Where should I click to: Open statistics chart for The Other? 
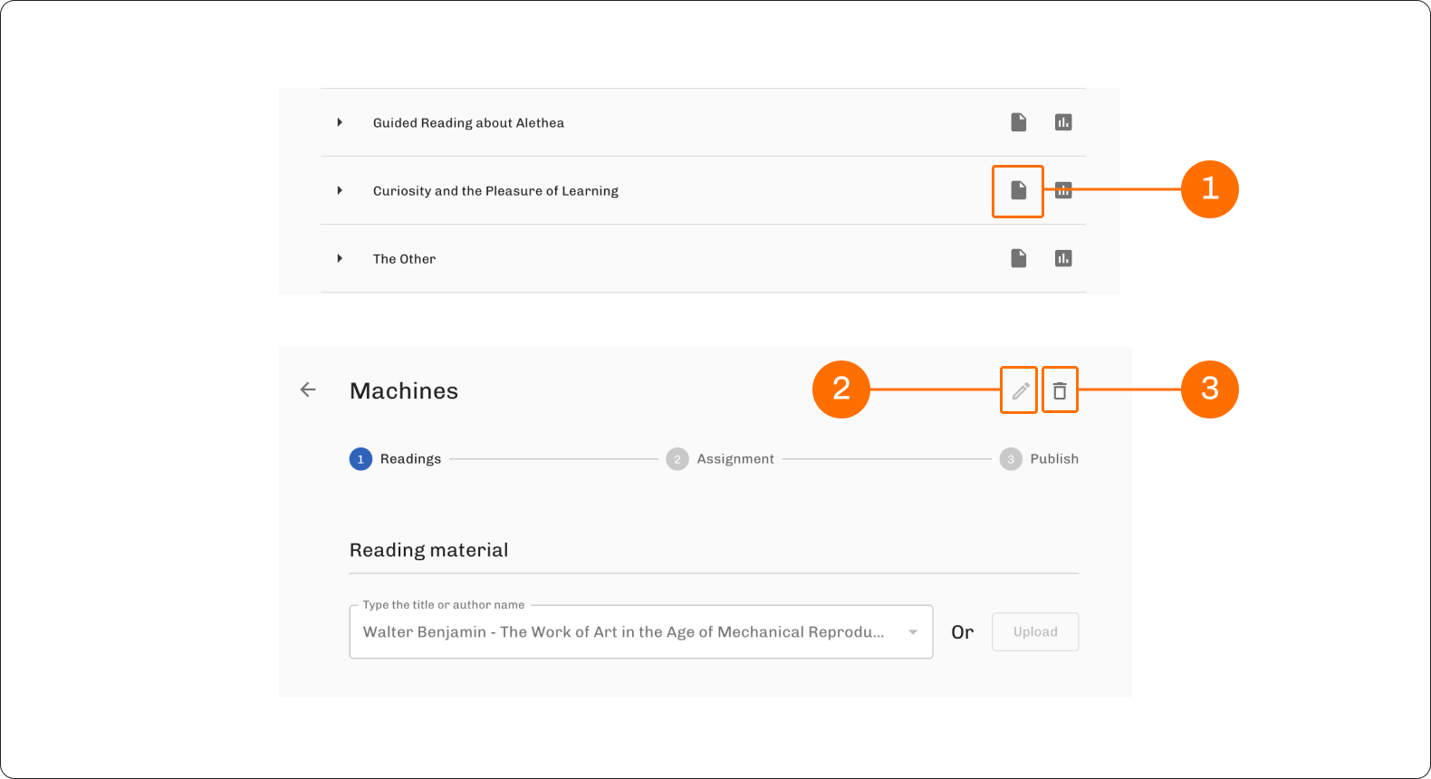click(x=1063, y=258)
